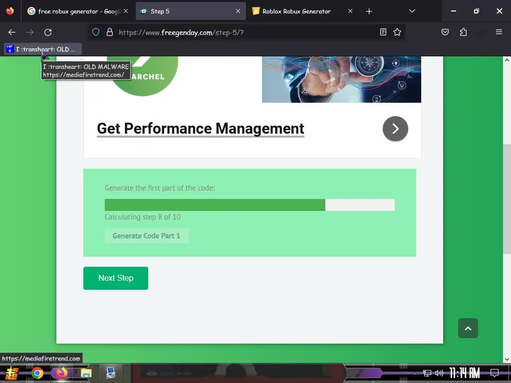
Task: Click the ad banner image with the hand
Action: coord(341,79)
